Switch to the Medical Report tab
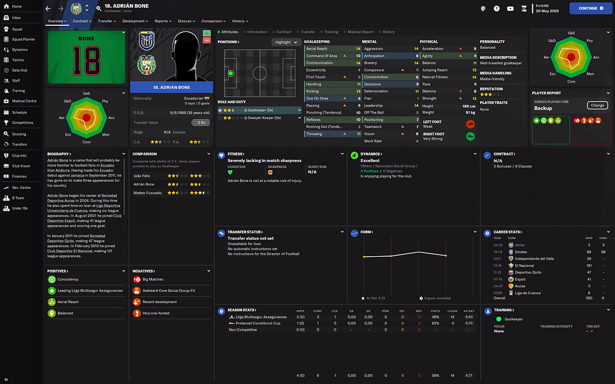 (360, 32)
